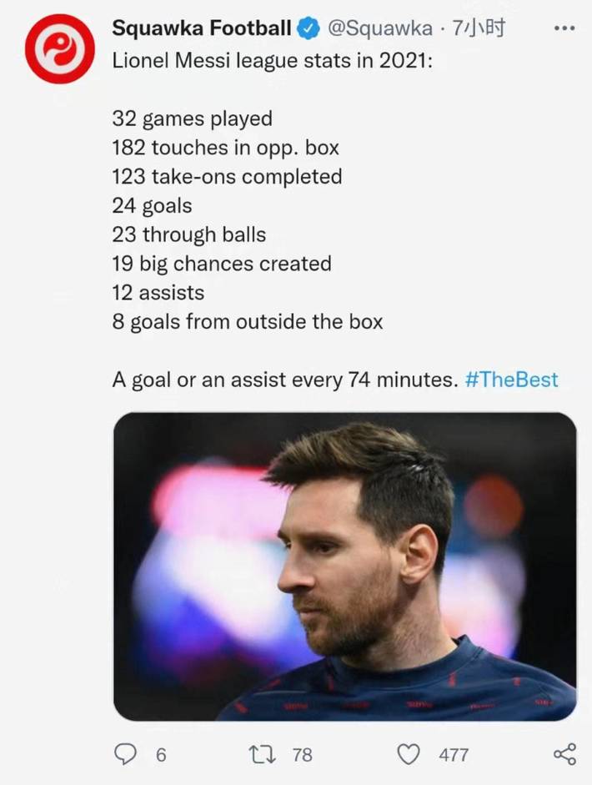Click the "24 goals" text line
Screen dimensions: 592x785
point(152,206)
